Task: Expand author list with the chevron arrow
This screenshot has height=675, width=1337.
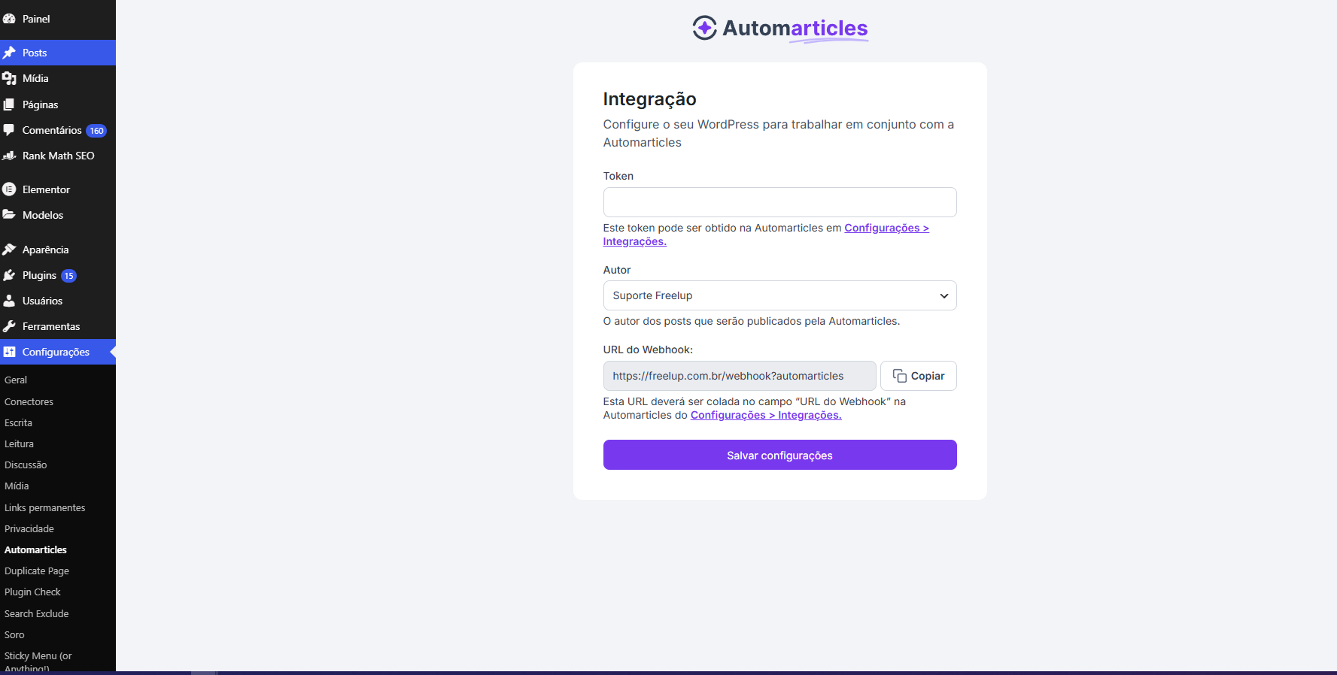Action: pyautogui.click(x=943, y=296)
